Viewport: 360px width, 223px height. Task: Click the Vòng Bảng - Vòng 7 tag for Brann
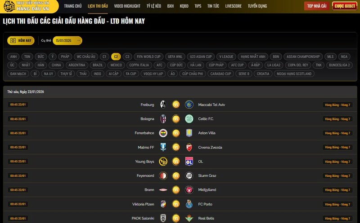(x=337, y=190)
